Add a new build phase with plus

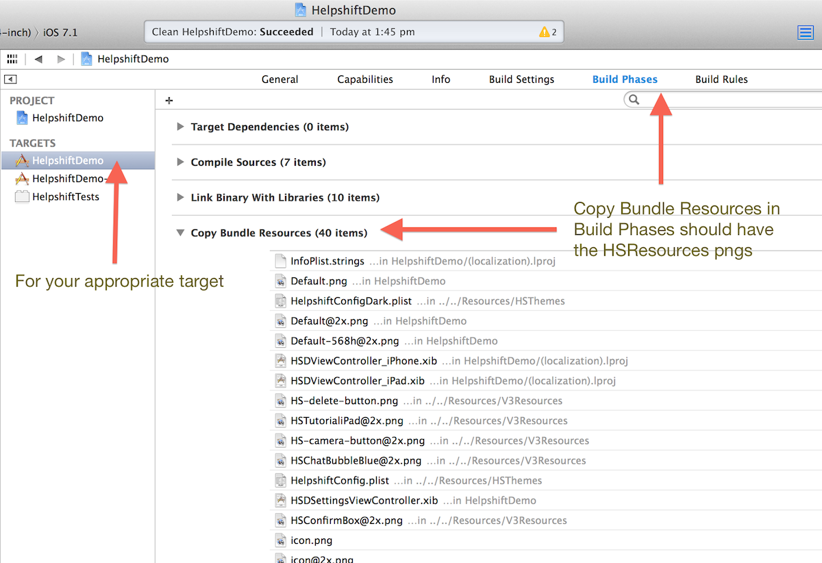coord(169,101)
